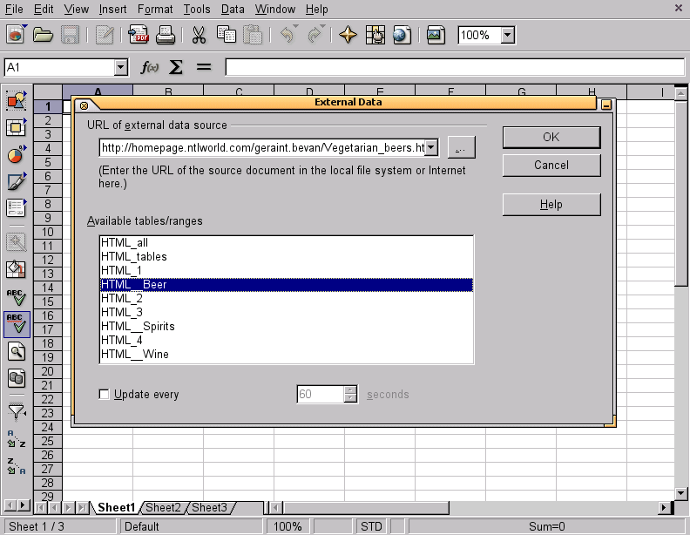Click the Undo arrow icon
The image size is (690, 535).
tap(287, 35)
